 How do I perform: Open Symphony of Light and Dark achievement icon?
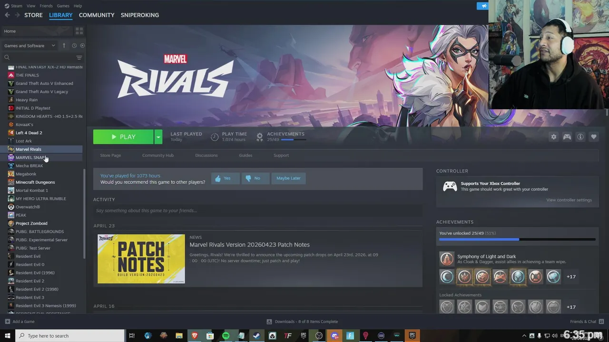447,259
